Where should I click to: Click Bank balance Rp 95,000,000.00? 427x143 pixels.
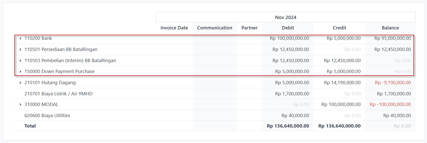392,38
